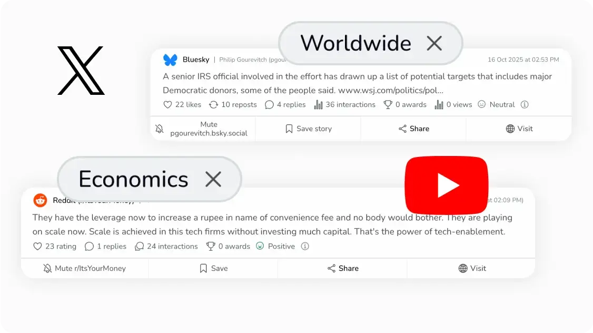Screen dimensions: 593x333
Task: Remove the Worldwide filter chip
Action: tap(434, 43)
